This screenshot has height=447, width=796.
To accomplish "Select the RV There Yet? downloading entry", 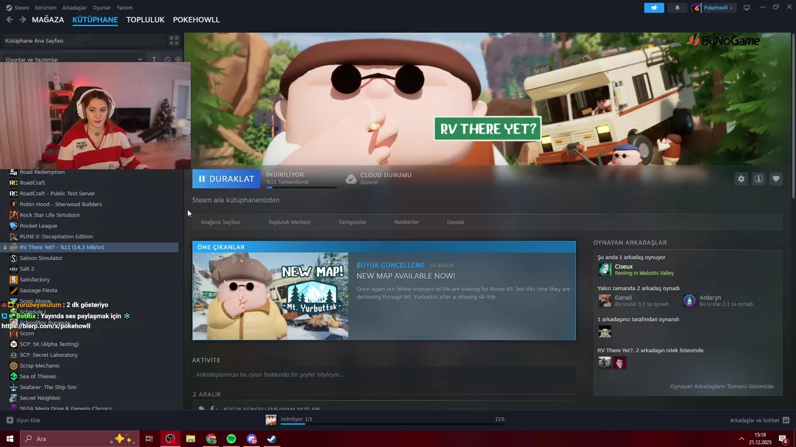I will click(90, 247).
